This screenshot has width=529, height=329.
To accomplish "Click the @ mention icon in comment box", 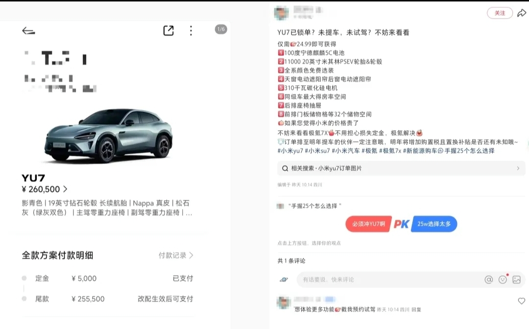I will point(488,280).
